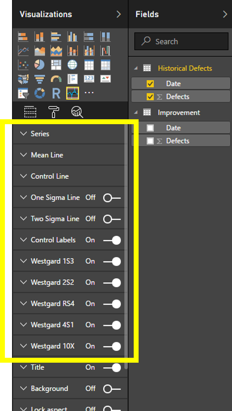This screenshot has width=232, height=411.
Task: Insert a gauge visualization
Action: 56,79
